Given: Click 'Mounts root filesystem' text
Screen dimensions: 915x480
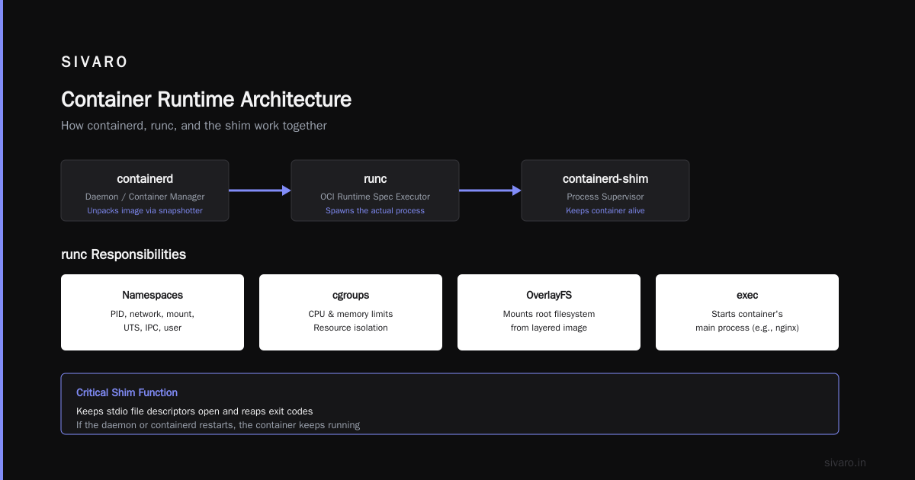Looking at the screenshot, I should tap(549, 314).
